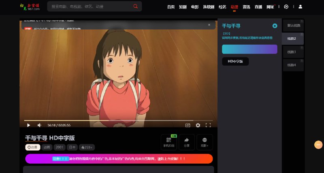Viewport: 324px width, 173px height.
Task: Select the HD中字版 episode button
Action: [235, 61]
